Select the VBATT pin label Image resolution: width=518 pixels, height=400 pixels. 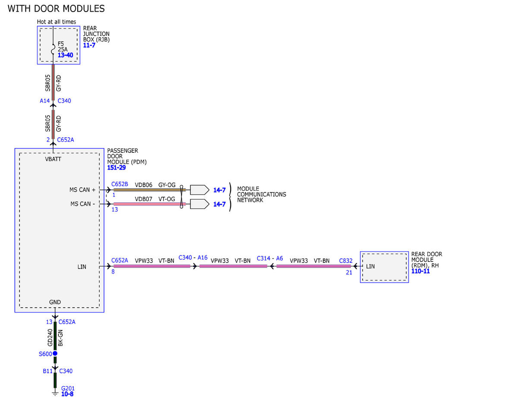pos(53,159)
